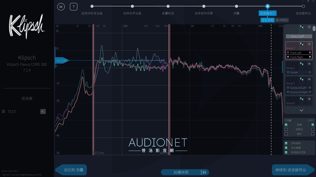Click the Group 3 label
The height and width of the screenshot is (177, 316).
coord(290,83)
